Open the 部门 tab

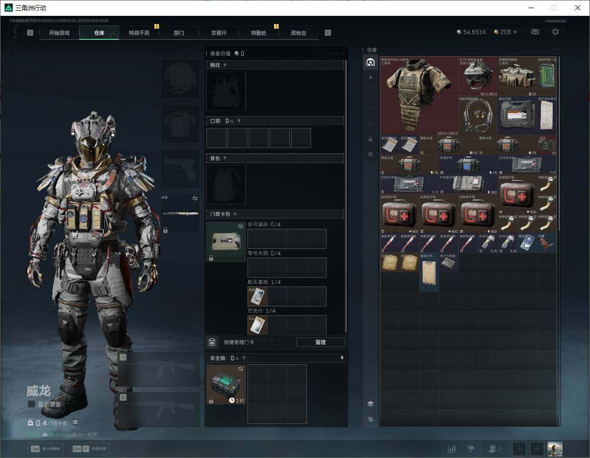pyautogui.click(x=179, y=33)
